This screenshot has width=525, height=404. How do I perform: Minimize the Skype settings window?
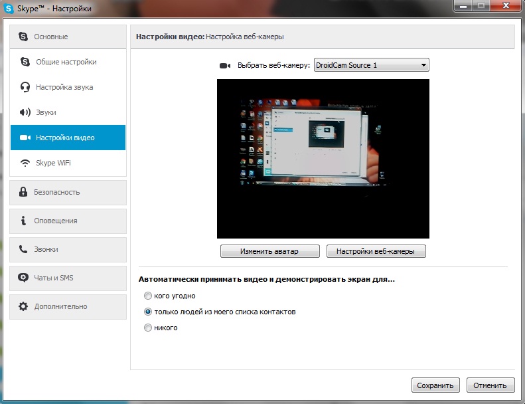coord(463,7)
